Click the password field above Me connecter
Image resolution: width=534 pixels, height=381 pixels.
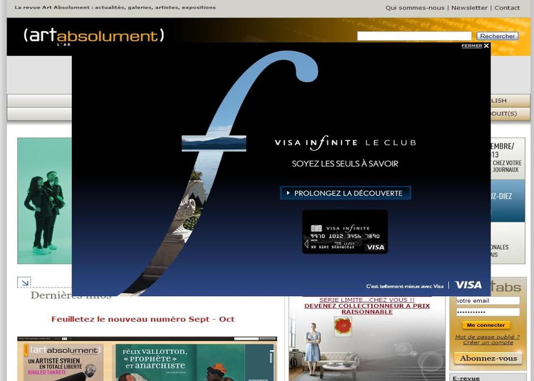click(488, 312)
